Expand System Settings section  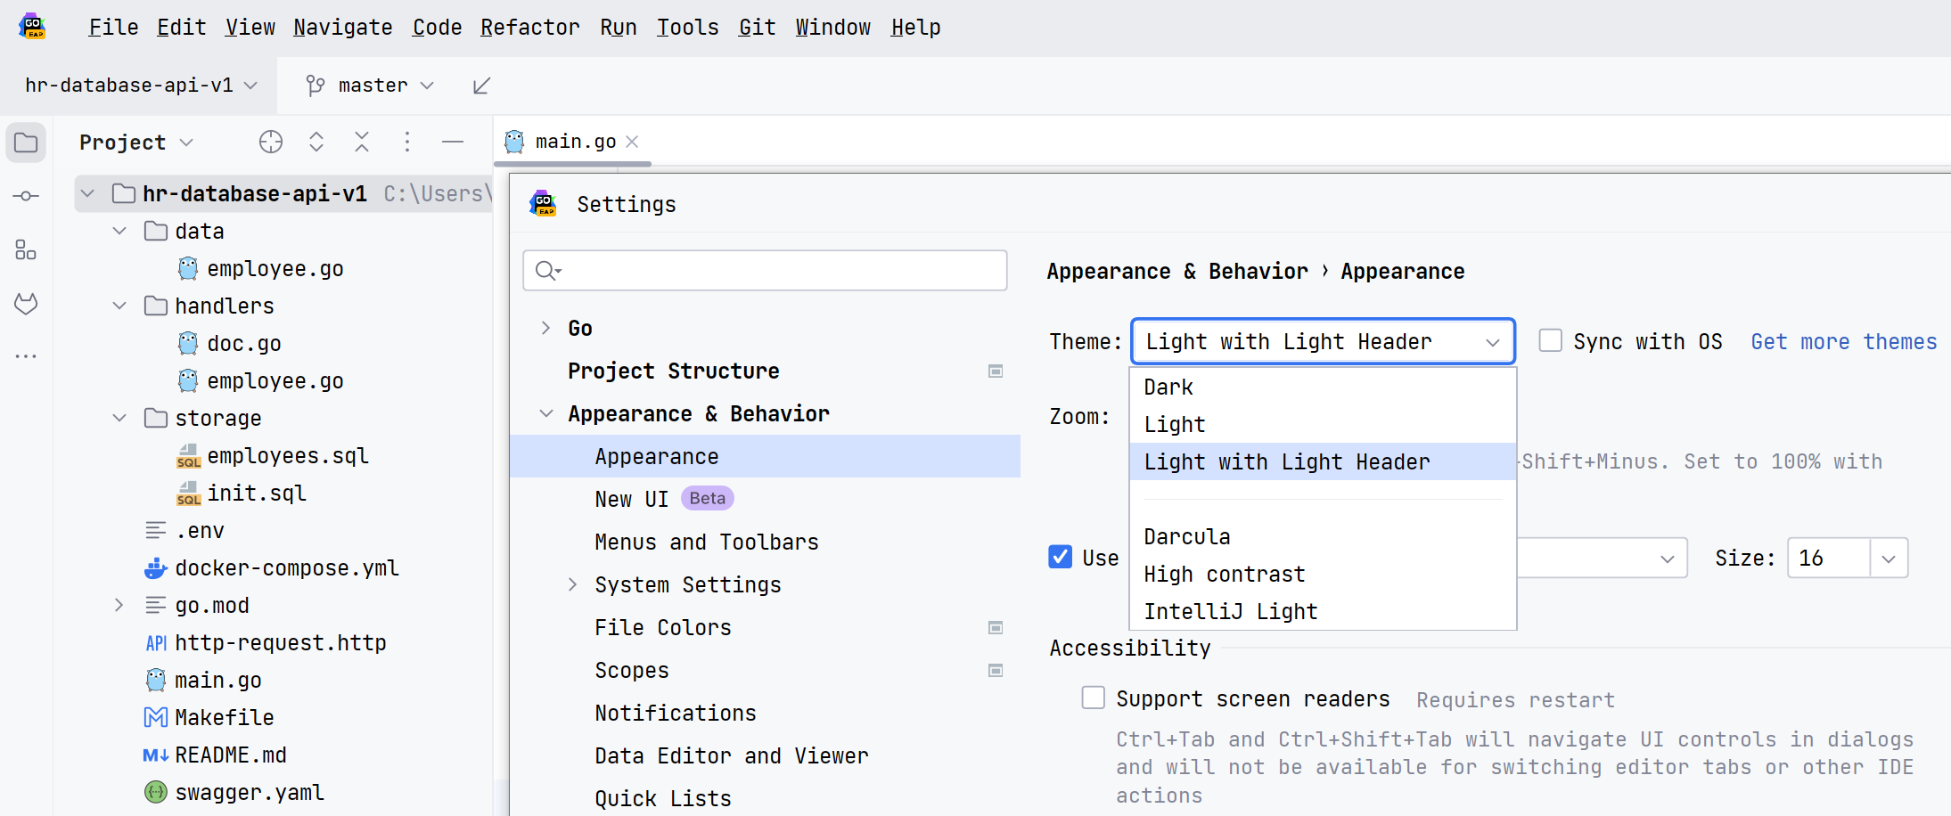click(x=573, y=584)
